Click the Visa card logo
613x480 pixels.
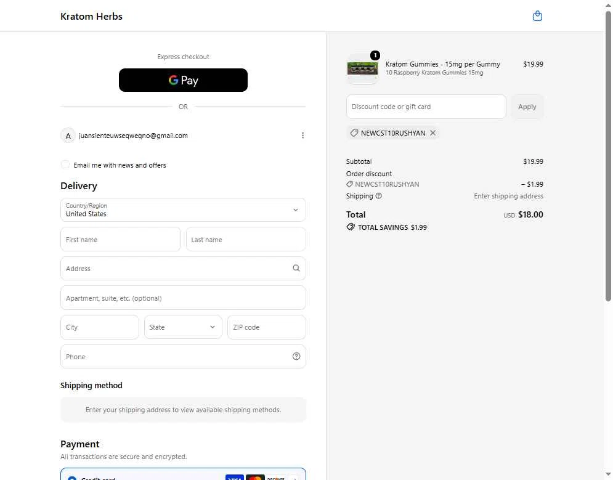click(235, 478)
